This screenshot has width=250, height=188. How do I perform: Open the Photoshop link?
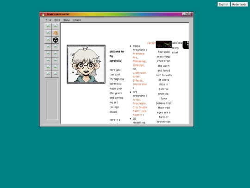(x=139, y=61)
